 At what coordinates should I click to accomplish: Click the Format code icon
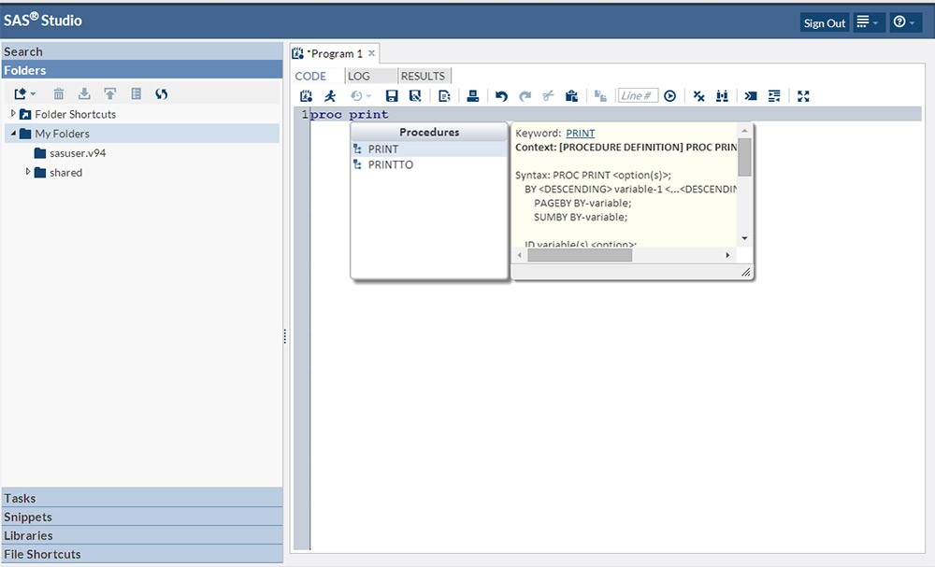pos(774,96)
